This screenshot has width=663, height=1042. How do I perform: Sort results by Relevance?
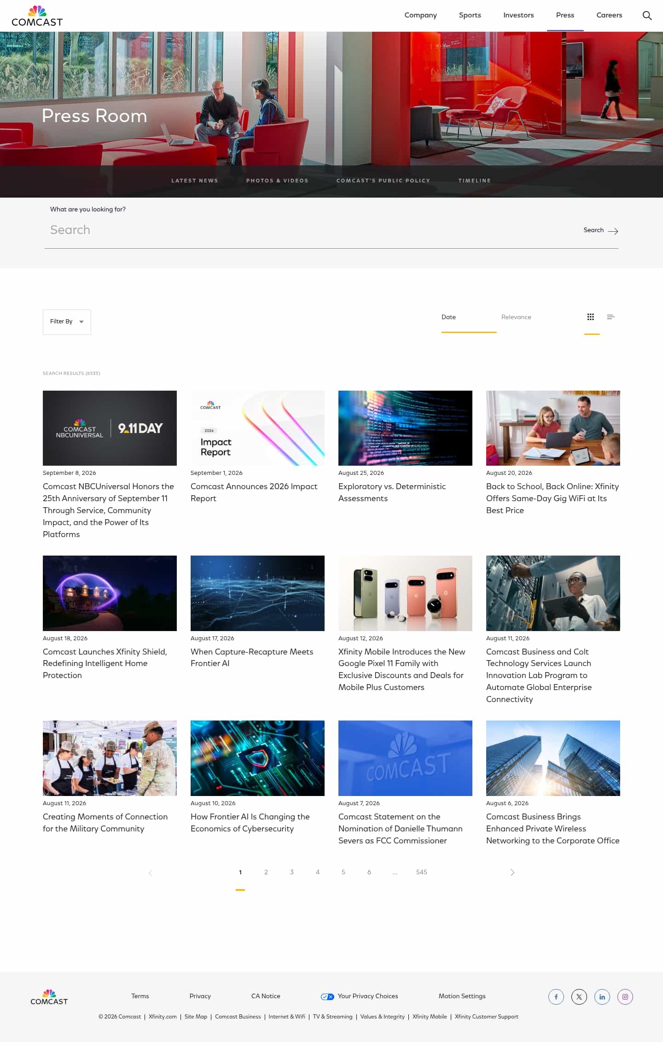516,317
